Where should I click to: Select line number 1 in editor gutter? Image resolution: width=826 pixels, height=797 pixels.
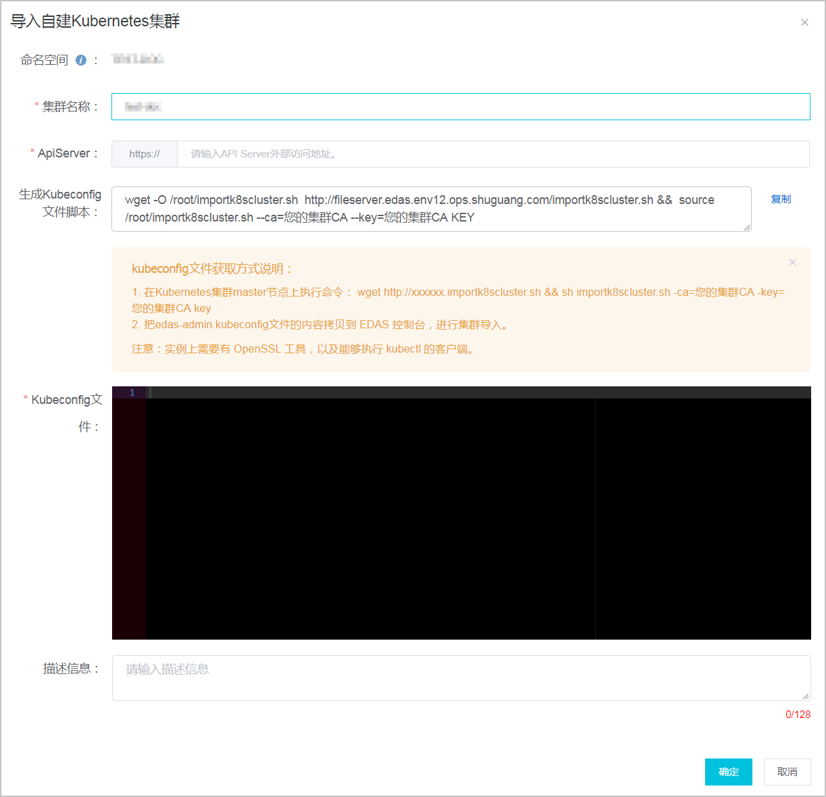[132, 392]
